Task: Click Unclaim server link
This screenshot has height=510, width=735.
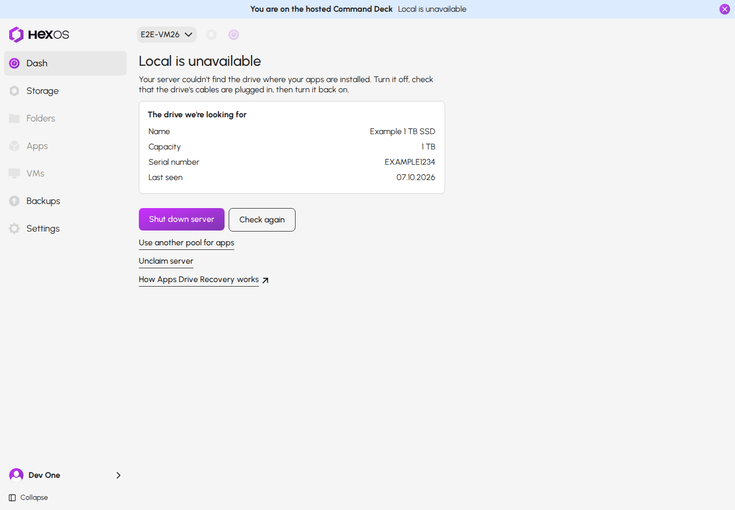Action: 166,261
